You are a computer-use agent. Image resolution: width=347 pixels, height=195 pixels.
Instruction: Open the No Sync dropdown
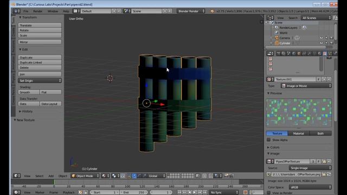(x=224, y=192)
